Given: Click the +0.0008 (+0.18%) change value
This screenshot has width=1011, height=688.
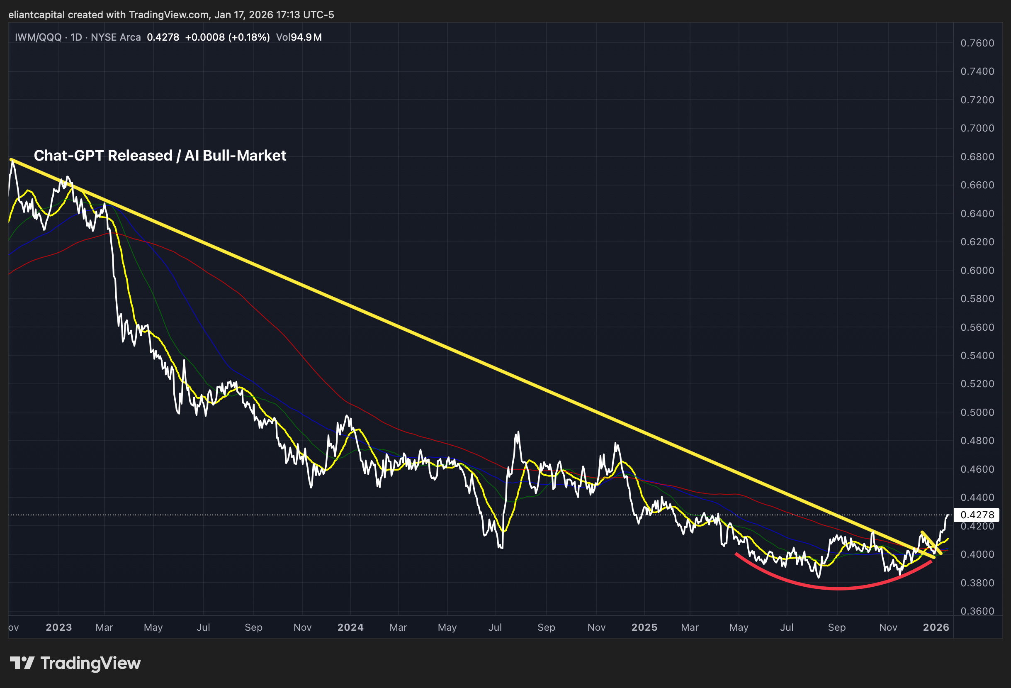Looking at the screenshot, I should coord(227,37).
